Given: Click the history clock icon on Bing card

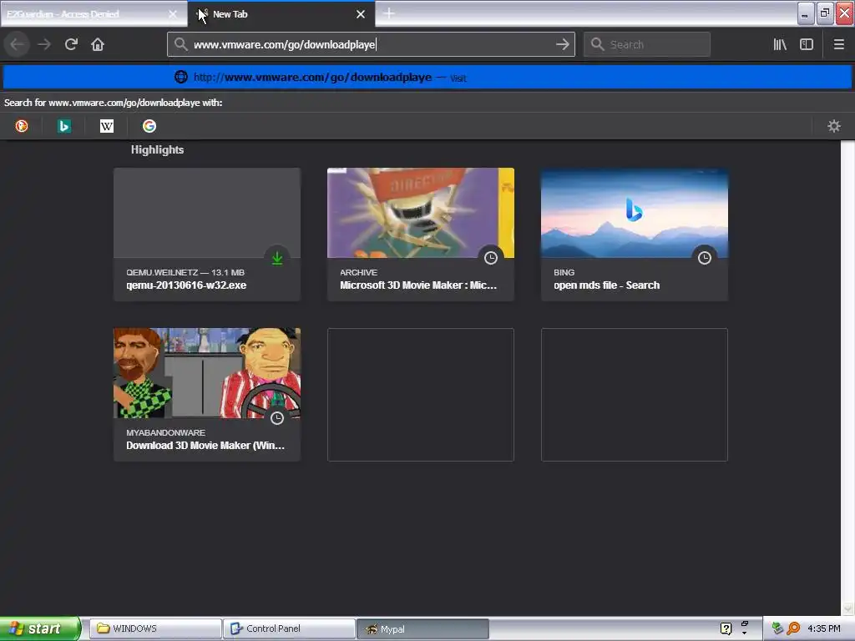Looking at the screenshot, I should coord(705,258).
